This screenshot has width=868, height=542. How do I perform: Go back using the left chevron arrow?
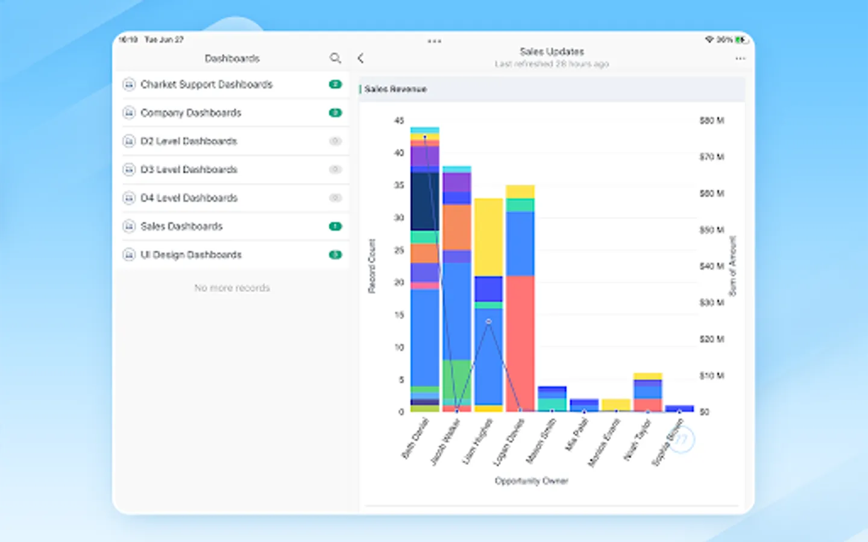pos(360,58)
